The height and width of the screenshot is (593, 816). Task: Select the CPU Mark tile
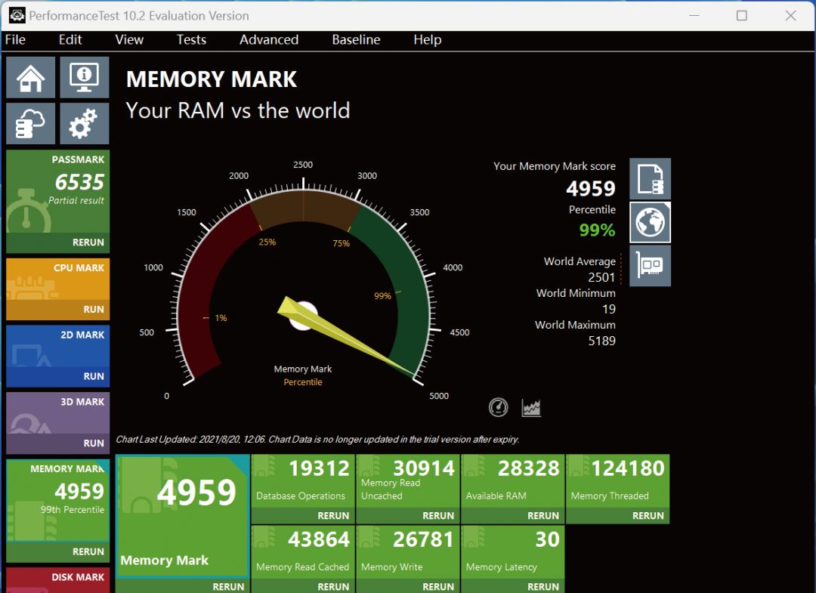point(57,280)
